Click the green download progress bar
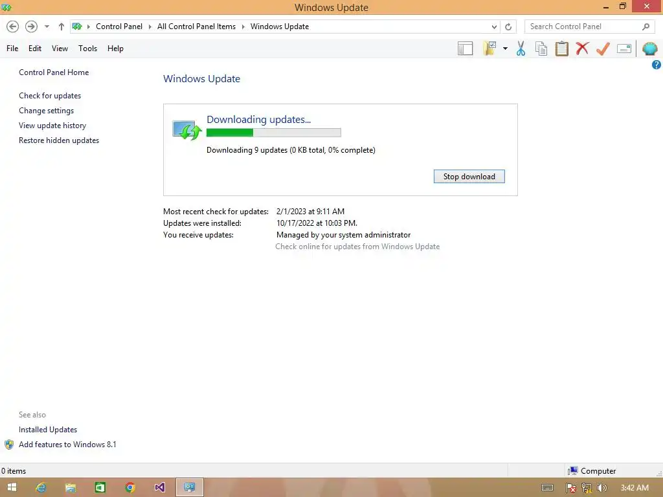Viewport: 663px width, 497px height. 274,133
